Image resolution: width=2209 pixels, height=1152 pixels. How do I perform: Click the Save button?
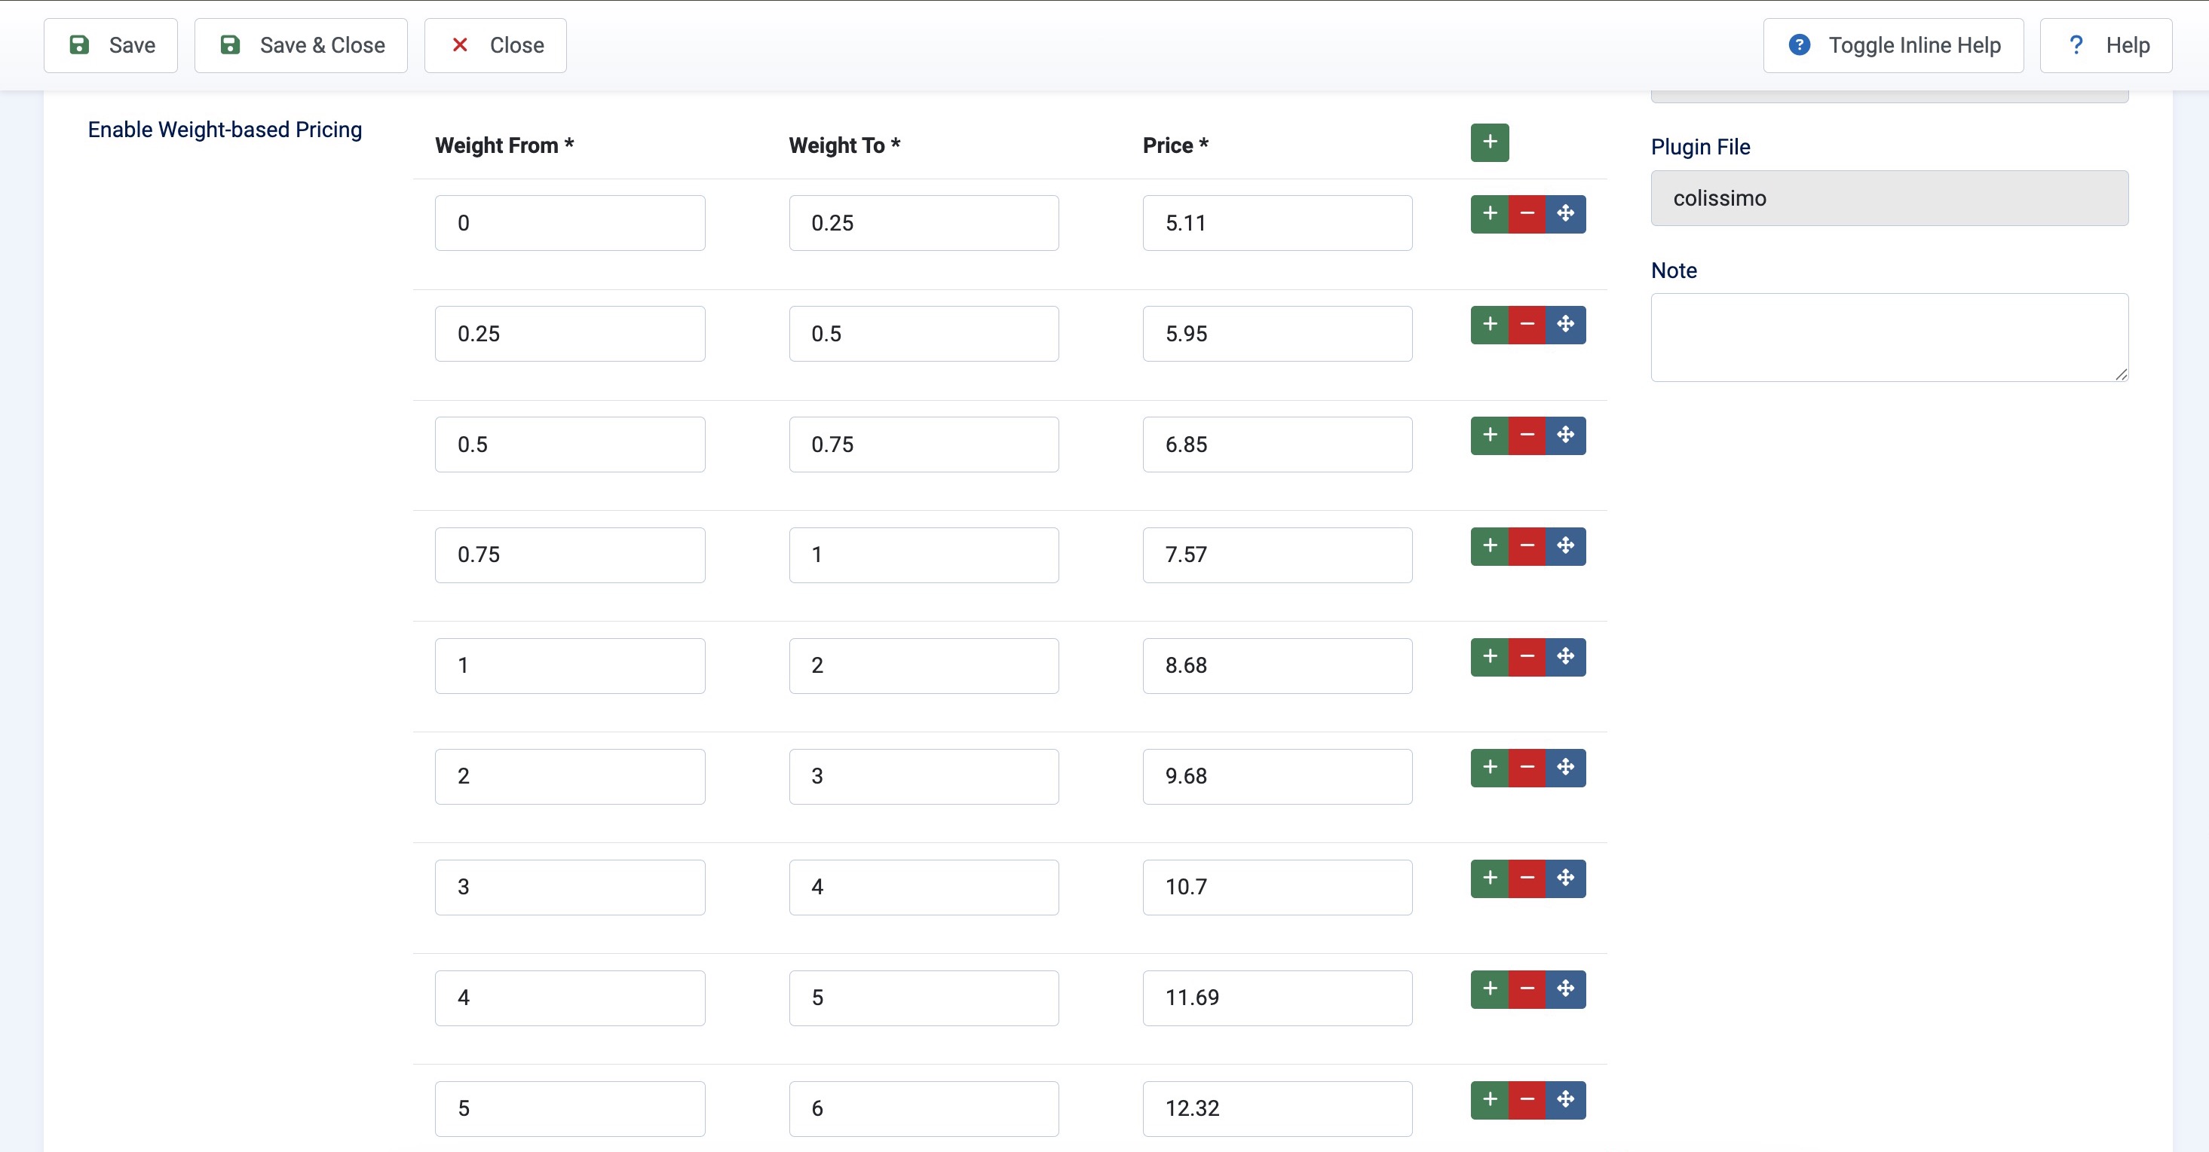click(111, 45)
